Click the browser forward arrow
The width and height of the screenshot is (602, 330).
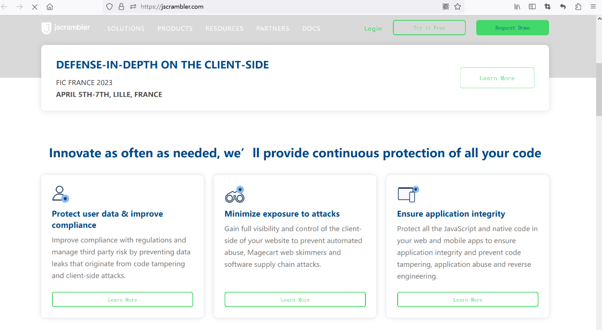coord(19,6)
